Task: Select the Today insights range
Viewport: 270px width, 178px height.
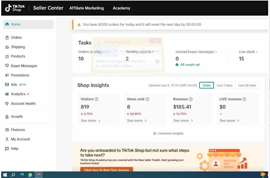Action: point(206,85)
